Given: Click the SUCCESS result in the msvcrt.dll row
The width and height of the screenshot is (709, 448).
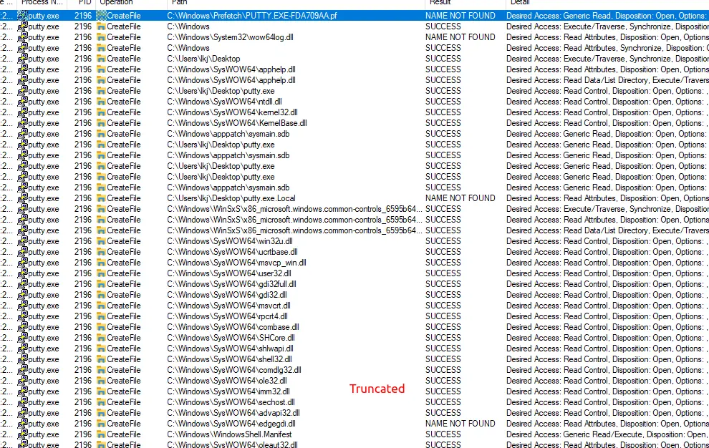Looking at the screenshot, I should tap(443, 306).
